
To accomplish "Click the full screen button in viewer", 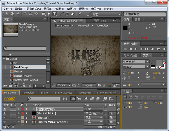I will [x=116, y=85].
